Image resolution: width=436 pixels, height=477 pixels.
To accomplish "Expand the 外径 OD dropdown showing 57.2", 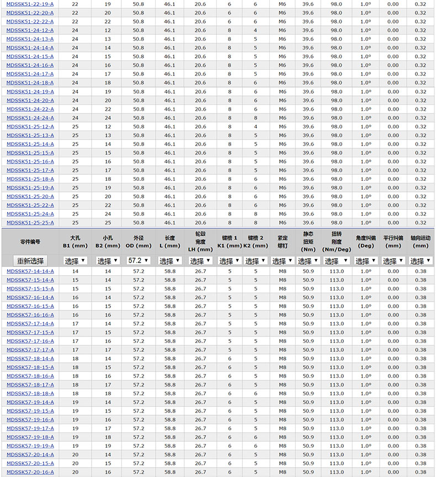I will click(x=139, y=261).
